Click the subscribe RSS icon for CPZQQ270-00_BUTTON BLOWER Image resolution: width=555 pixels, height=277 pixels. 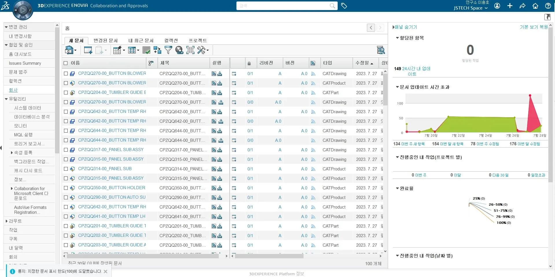pos(214,73)
